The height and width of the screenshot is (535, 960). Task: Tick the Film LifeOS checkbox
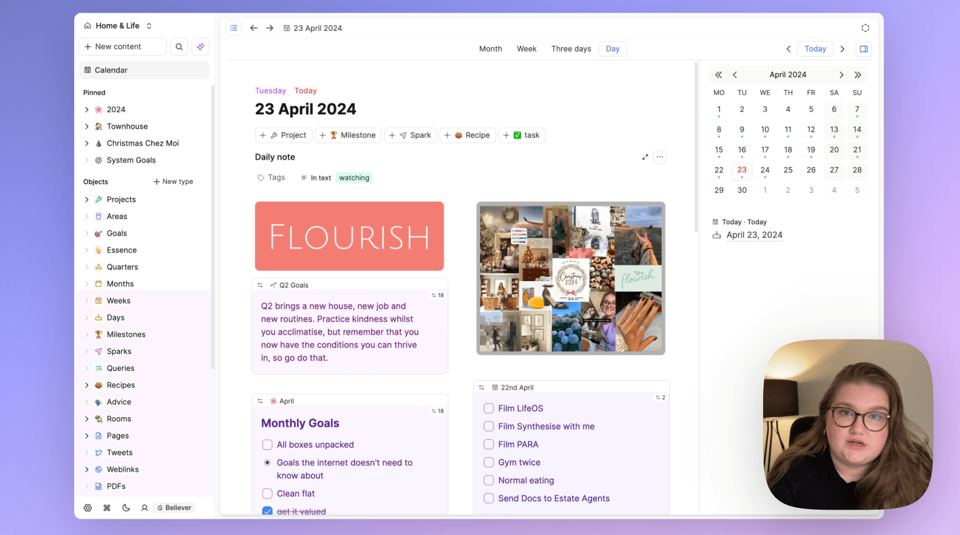pos(489,408)
